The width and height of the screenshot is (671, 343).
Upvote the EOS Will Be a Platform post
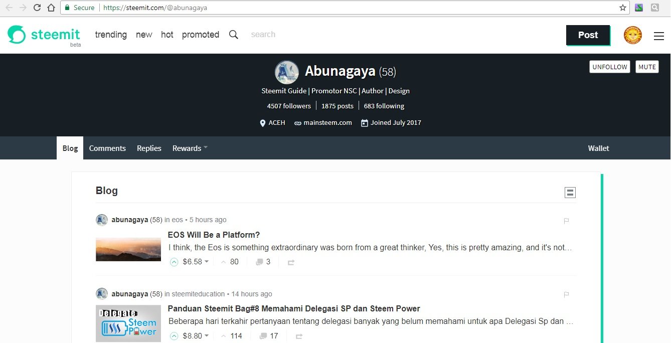[x=174, y=262]
